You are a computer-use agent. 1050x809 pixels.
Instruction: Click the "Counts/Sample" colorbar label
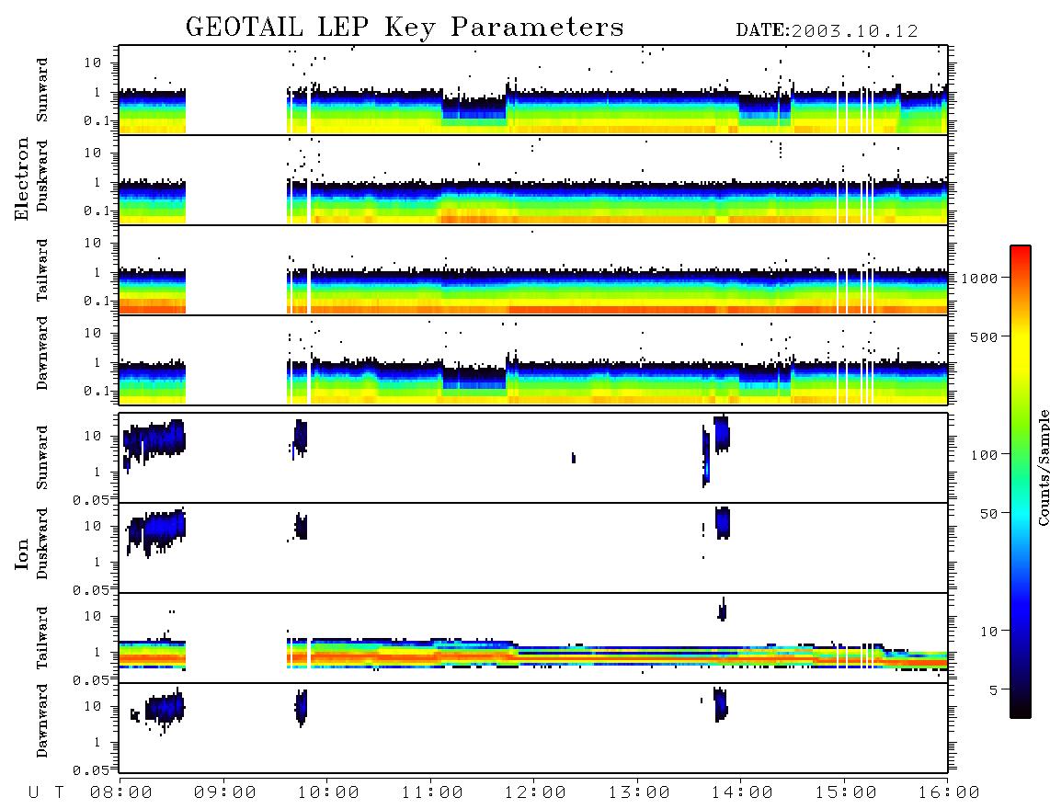click(1043, 467)
